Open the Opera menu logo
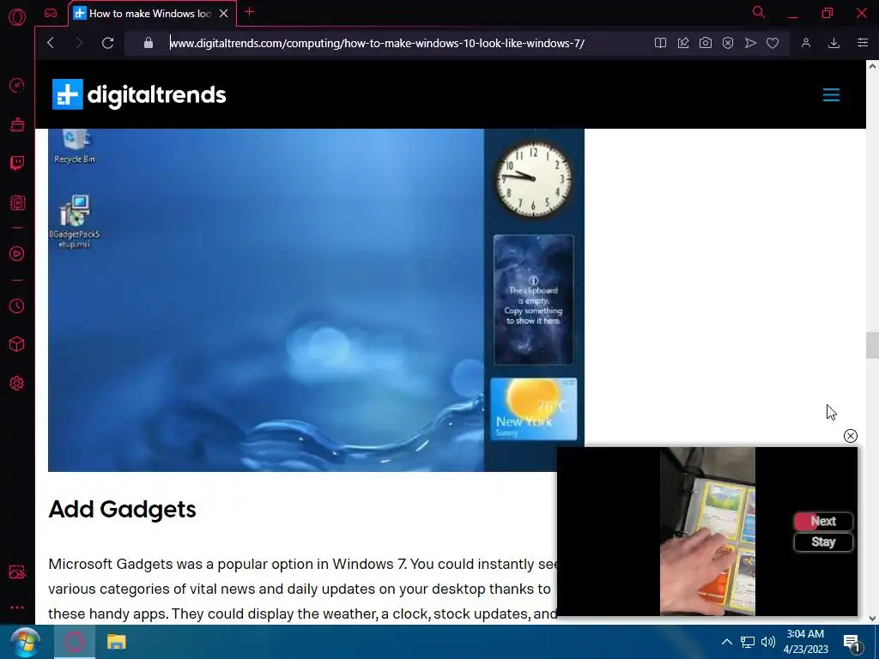 (17, 17)
